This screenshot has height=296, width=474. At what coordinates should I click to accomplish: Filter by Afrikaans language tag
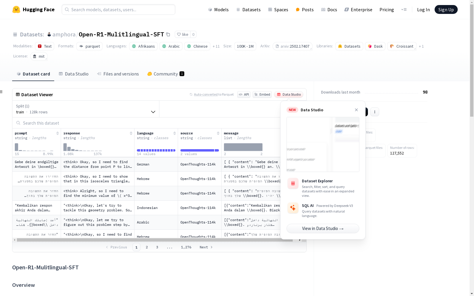(x=143, y=46)
